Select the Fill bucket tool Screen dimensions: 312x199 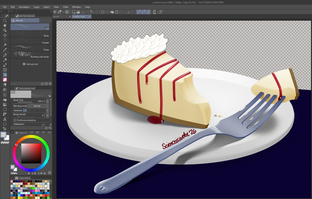click(5, 100)
